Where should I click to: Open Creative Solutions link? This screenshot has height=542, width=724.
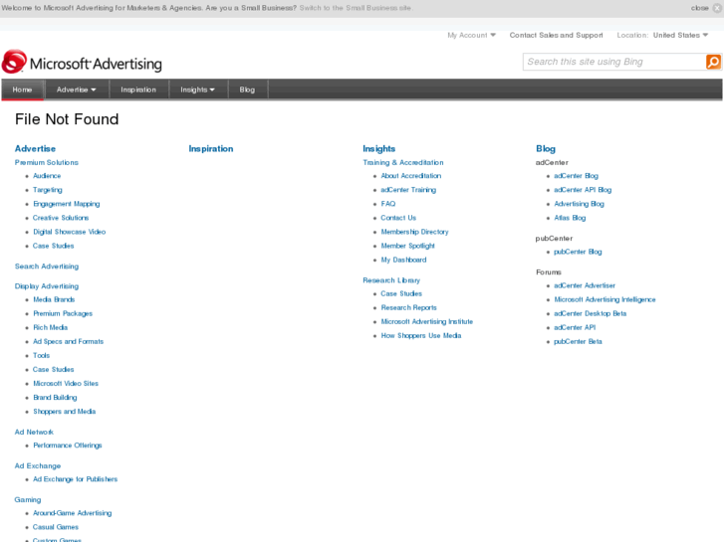tap(61, 218)
